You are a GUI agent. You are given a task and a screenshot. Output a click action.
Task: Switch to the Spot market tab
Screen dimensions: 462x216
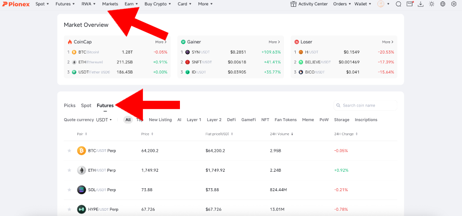tap(86, 106)
